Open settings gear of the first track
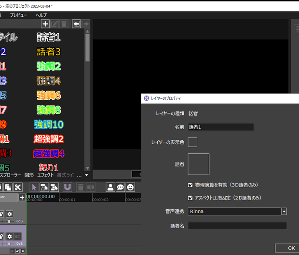The width and height of the screenshot is (299, 255). [10, 214]
